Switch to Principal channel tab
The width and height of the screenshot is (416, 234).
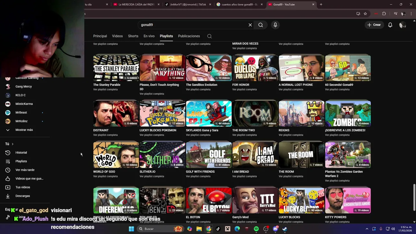100,36
